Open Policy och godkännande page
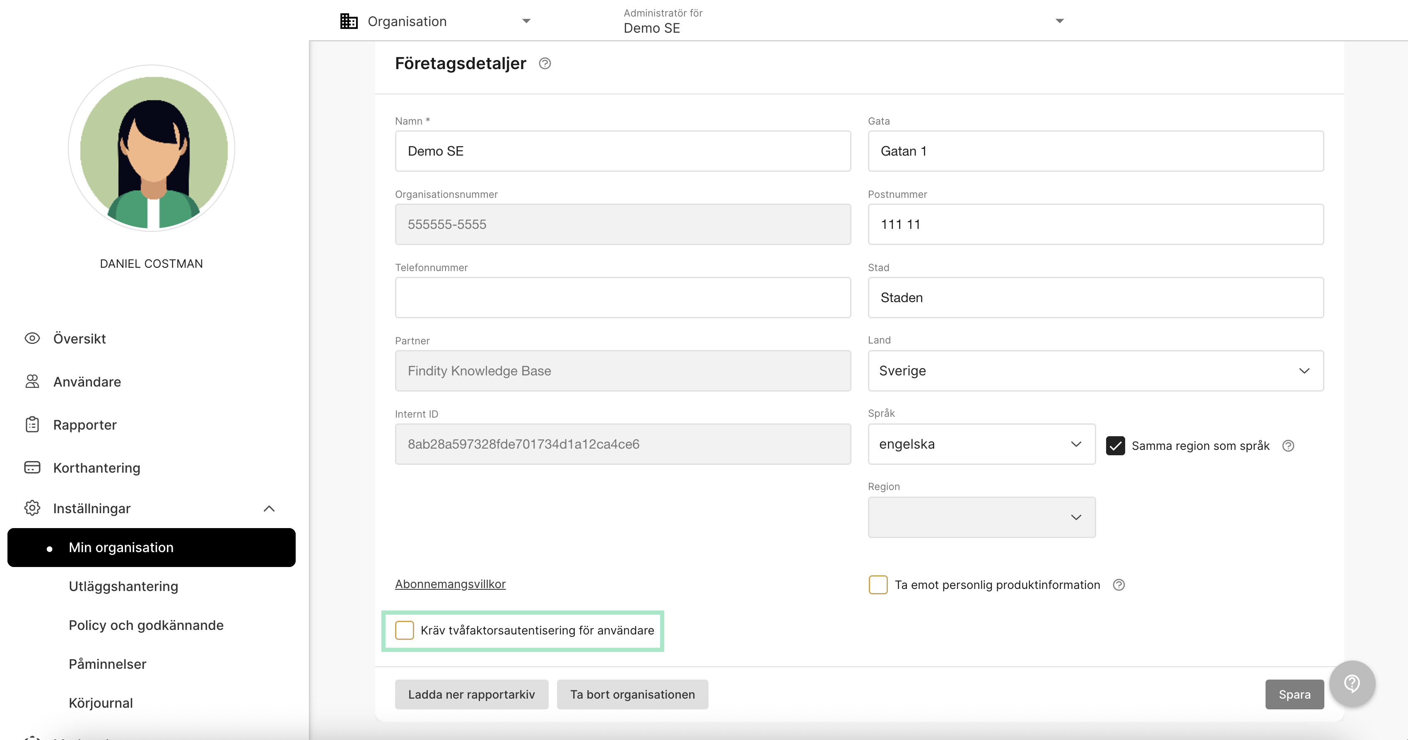Viewport: 1408px width, 740px height. click(146, 625)
